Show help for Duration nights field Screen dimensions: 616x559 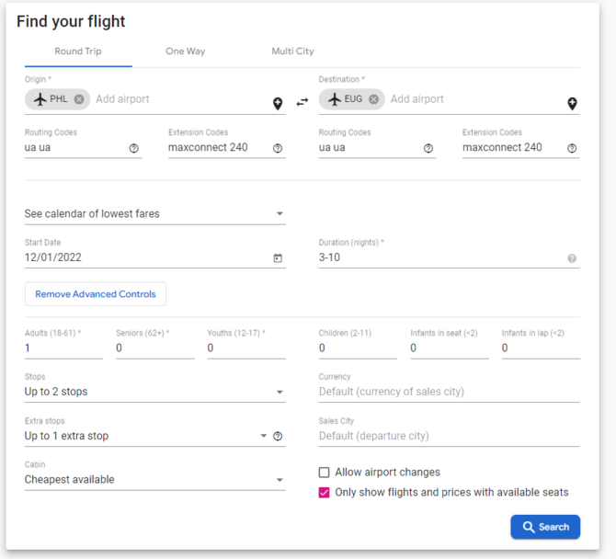click(x=572, y=258)
